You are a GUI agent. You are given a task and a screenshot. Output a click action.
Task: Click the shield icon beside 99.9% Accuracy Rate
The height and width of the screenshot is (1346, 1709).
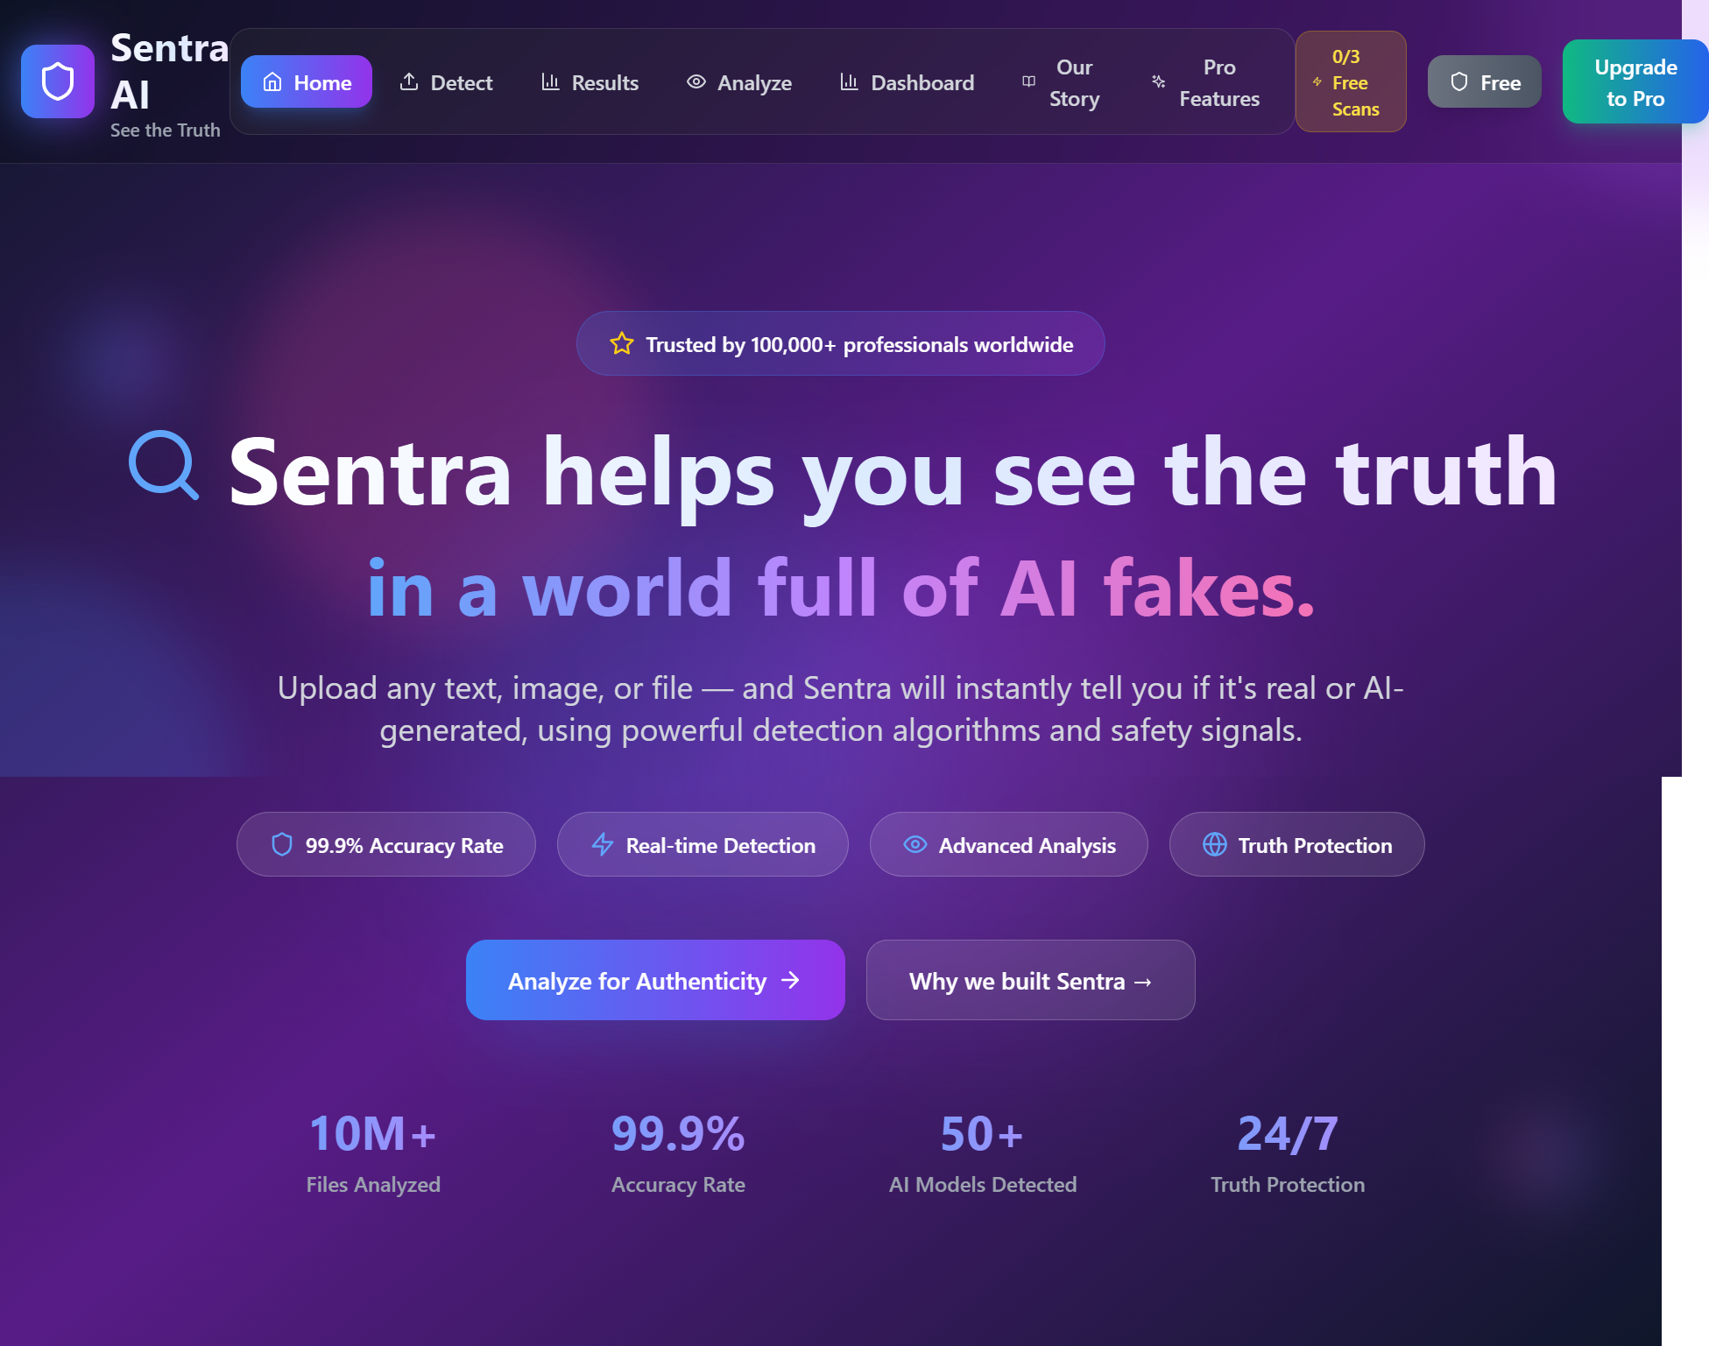pos(282,844)
